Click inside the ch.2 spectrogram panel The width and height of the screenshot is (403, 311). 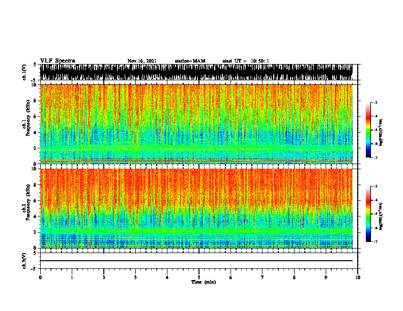pyautogui.click(x=196, y=208)
